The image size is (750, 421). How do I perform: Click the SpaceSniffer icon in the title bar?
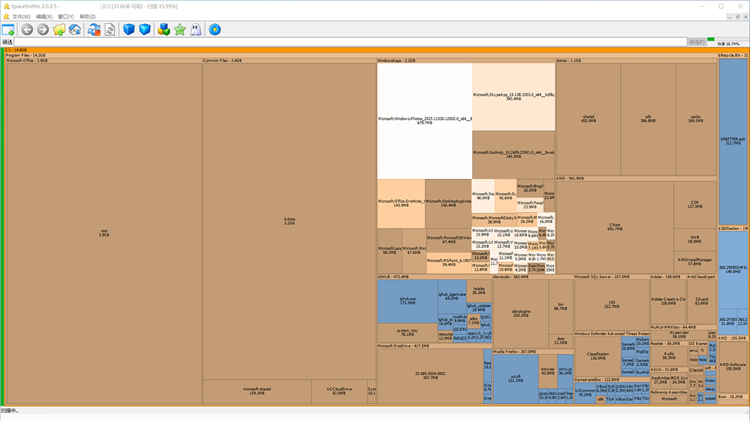(x=6, y=6)
